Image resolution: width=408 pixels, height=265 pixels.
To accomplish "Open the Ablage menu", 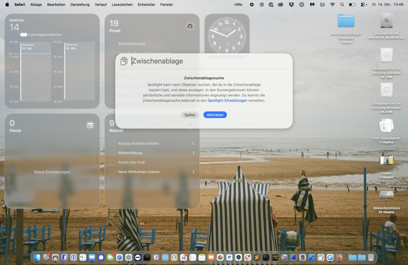I will click(x=36, y=4).
